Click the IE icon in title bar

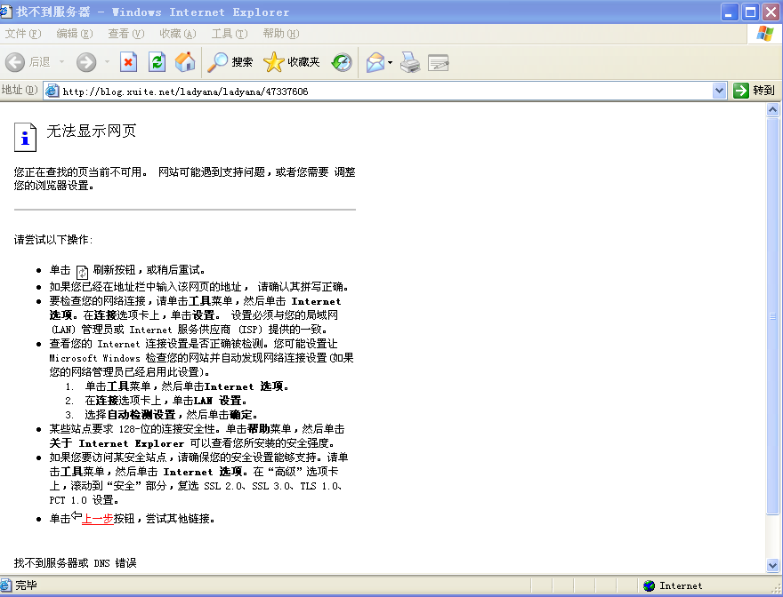click(x=5, y=12)
